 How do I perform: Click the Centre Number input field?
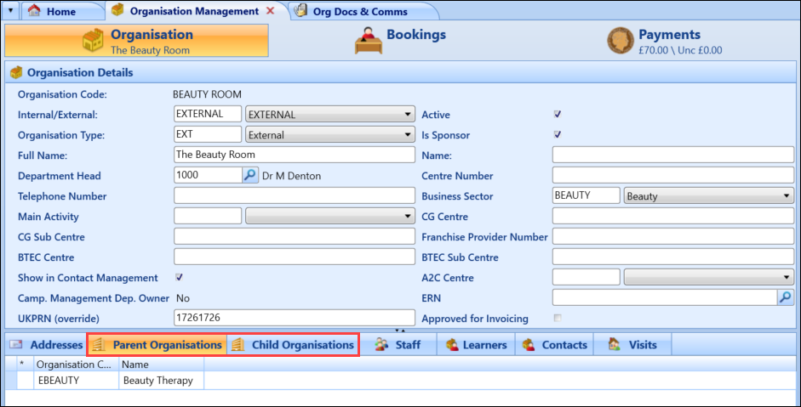click(673, 175)
